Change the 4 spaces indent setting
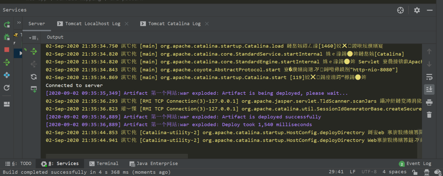443x176 pixels. point(394,172)
